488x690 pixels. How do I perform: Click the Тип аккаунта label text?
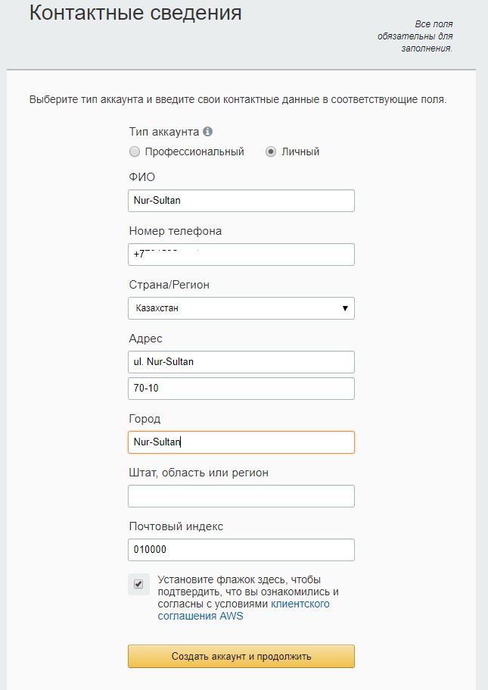click(x=164, y=131)
